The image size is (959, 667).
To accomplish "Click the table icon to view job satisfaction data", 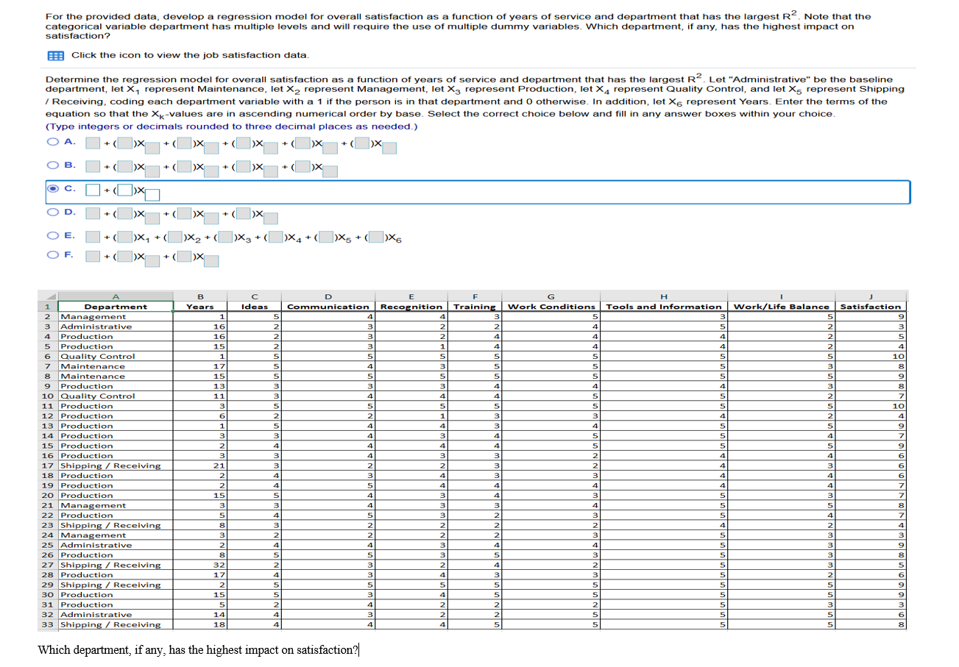I will [x=54, y=55].
